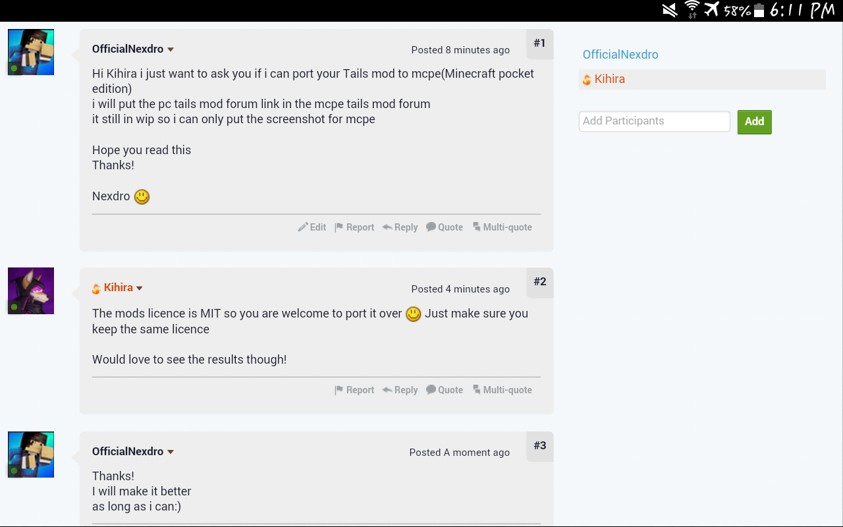Report Kihira's post #2
Image resolution: width=843 pixels, height=527 pixels.
click(354, 390)
